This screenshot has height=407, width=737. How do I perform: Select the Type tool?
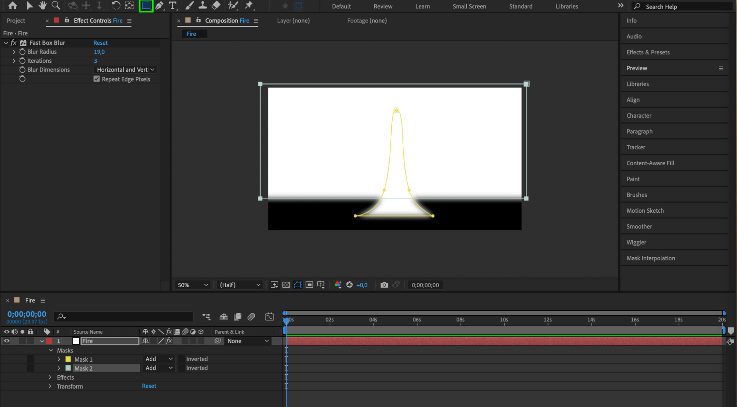(172, 6)
